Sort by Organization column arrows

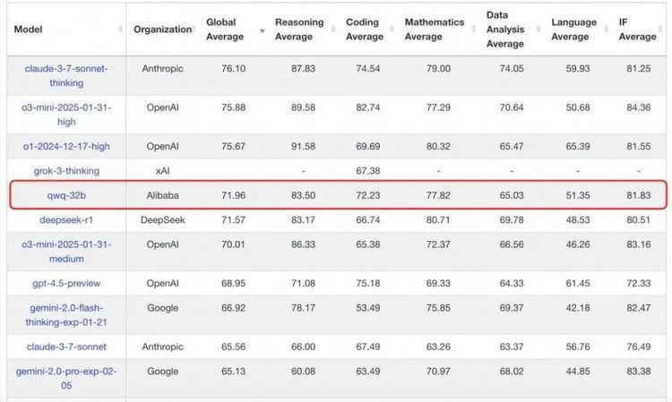pyautogui.click(x=194, y=30)
